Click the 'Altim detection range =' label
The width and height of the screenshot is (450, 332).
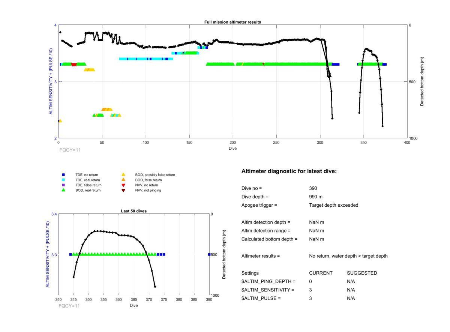[266, 231]
